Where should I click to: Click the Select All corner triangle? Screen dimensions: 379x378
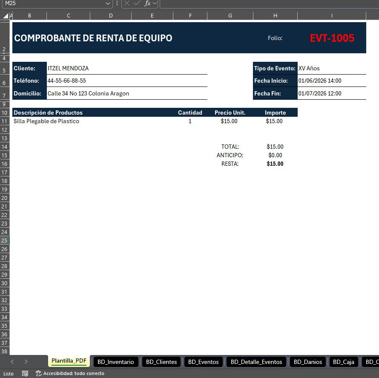pos(5,16)
